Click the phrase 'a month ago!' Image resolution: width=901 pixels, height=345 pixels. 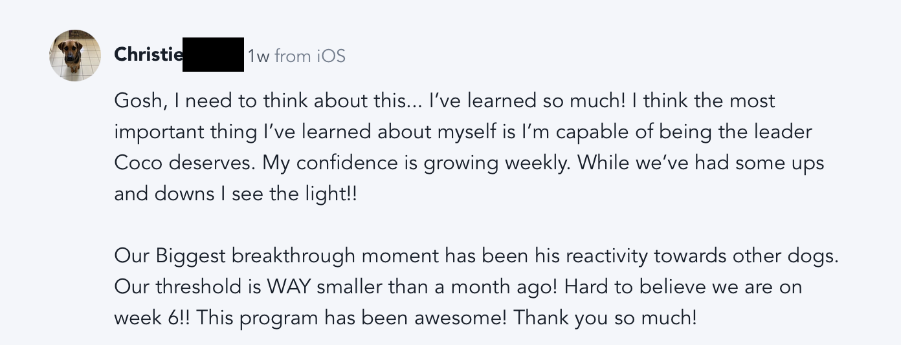point(496,287)
